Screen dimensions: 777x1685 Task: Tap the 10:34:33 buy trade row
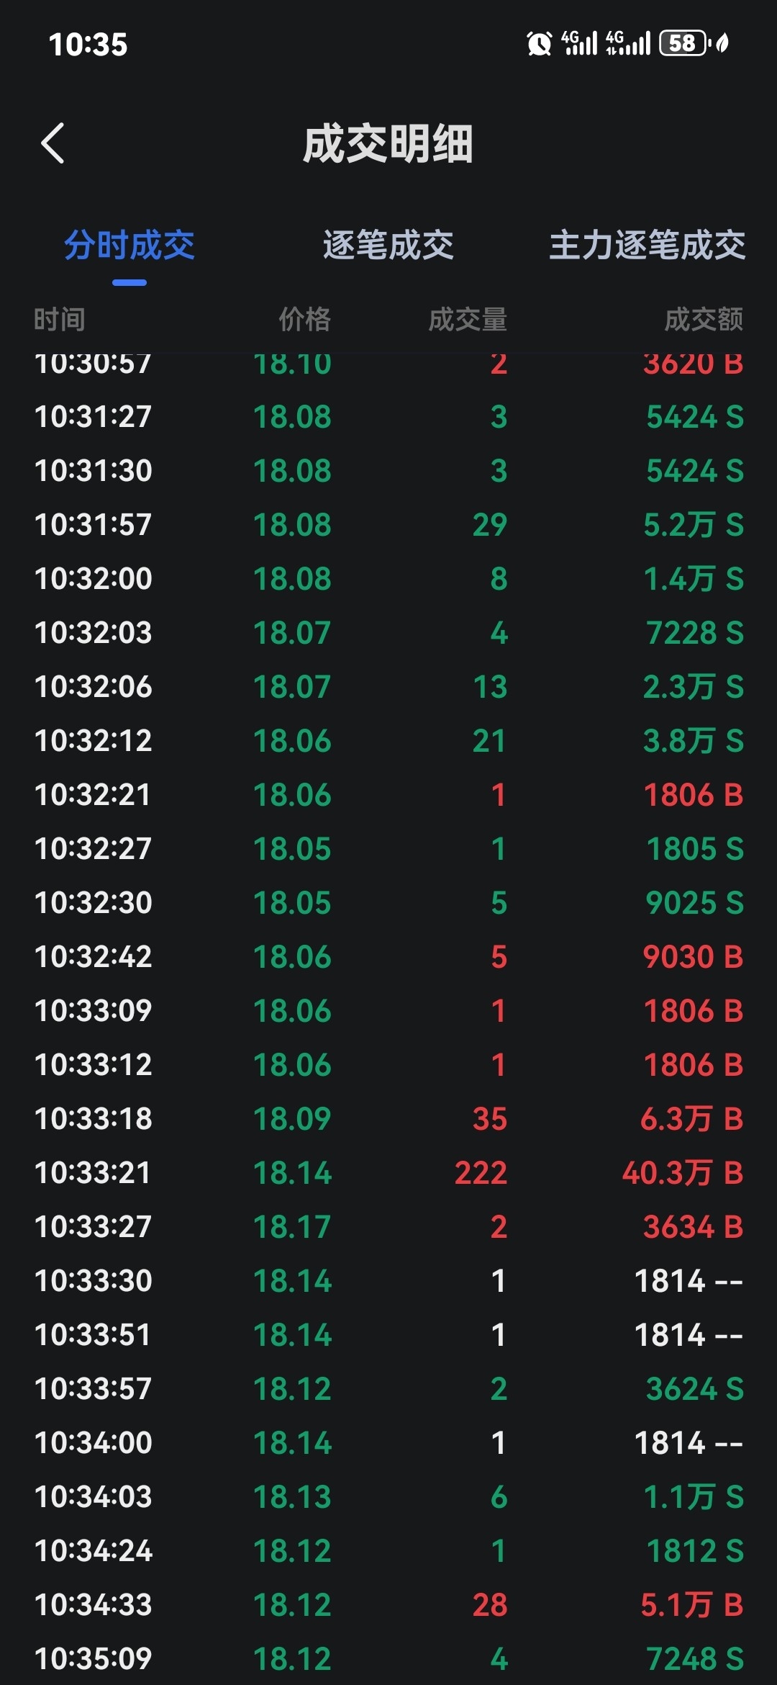388,1605
